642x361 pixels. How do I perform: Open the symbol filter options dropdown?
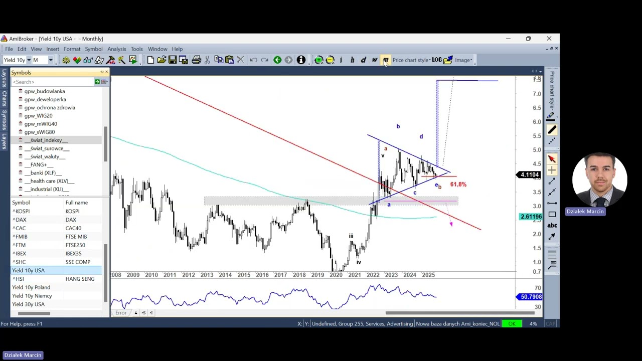click(x=104, y=82)
